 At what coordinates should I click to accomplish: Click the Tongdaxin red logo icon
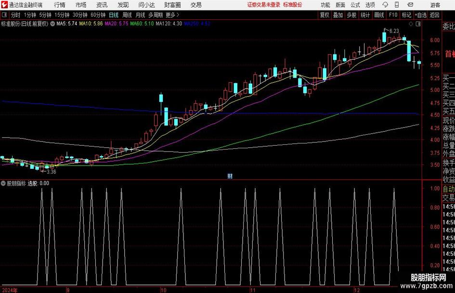4,5
